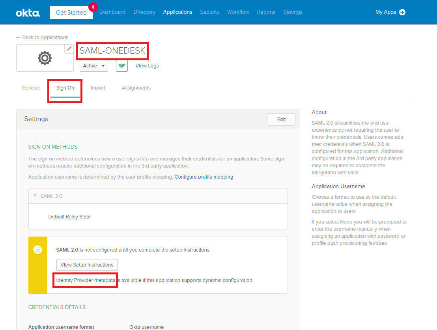Select the SAML 2.0 radio button
437x330 pixels.
coord(35,196)
